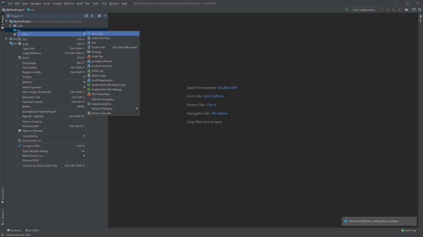Click the Add Configuration button
The image size is (423, 237).
click(x=364, y=9)
